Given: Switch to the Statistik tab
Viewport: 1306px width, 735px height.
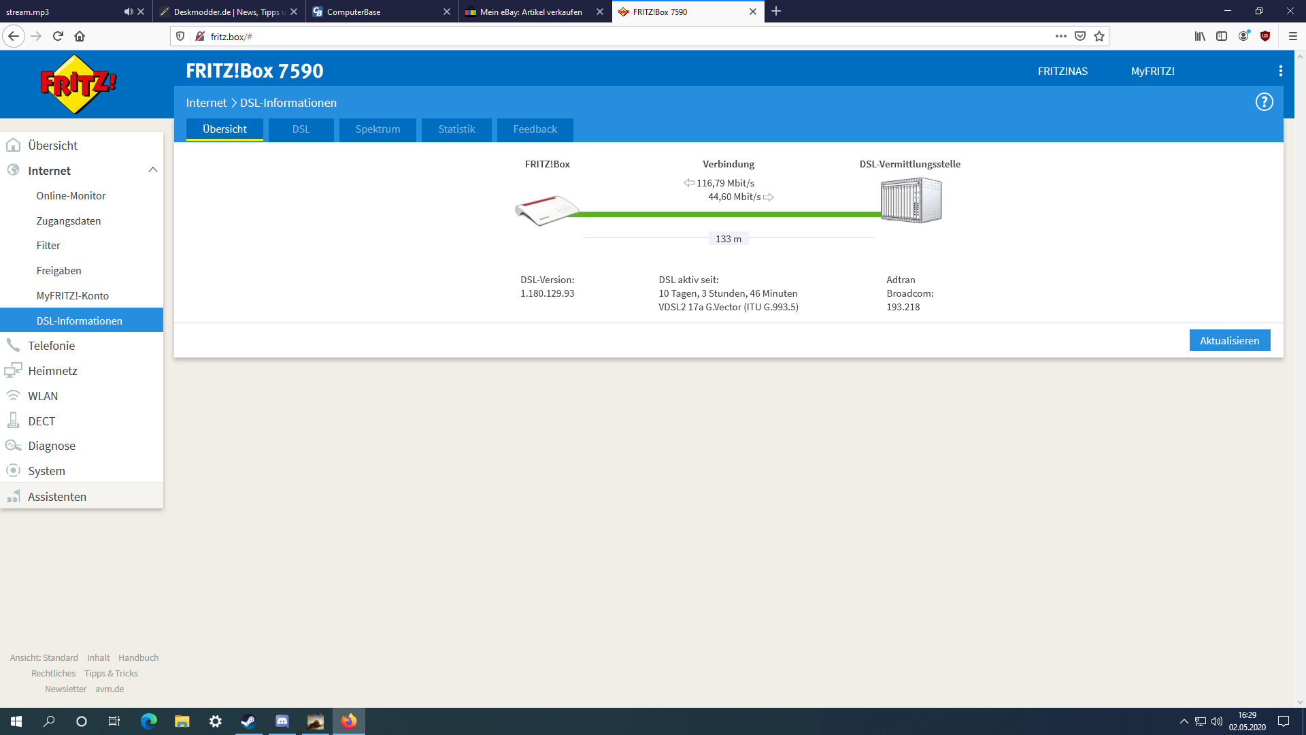Looking at the screenshot, I should tap(456, 129).
